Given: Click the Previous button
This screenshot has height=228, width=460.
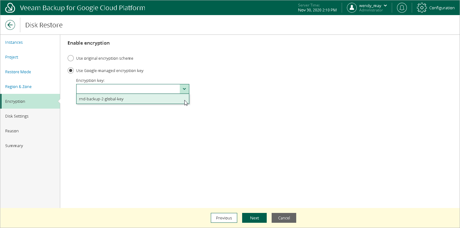Looking at the screenshot, I should [224, 218].
